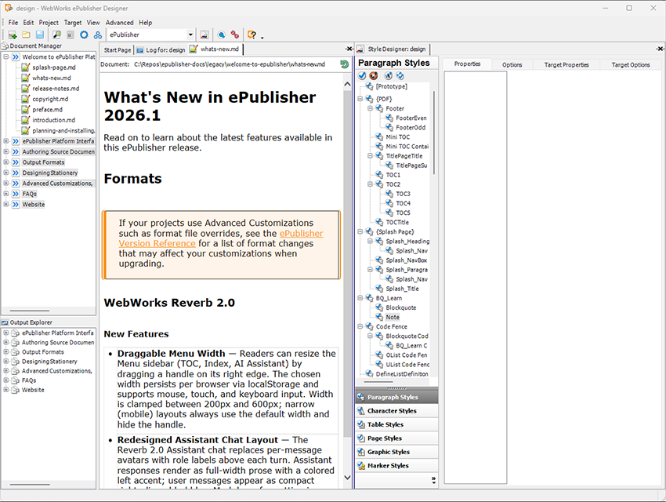Image resolution: width=666 pixels, height=502 pixels.
Task: Expand the Website node in Output Explorer
Action: [6, 390]
